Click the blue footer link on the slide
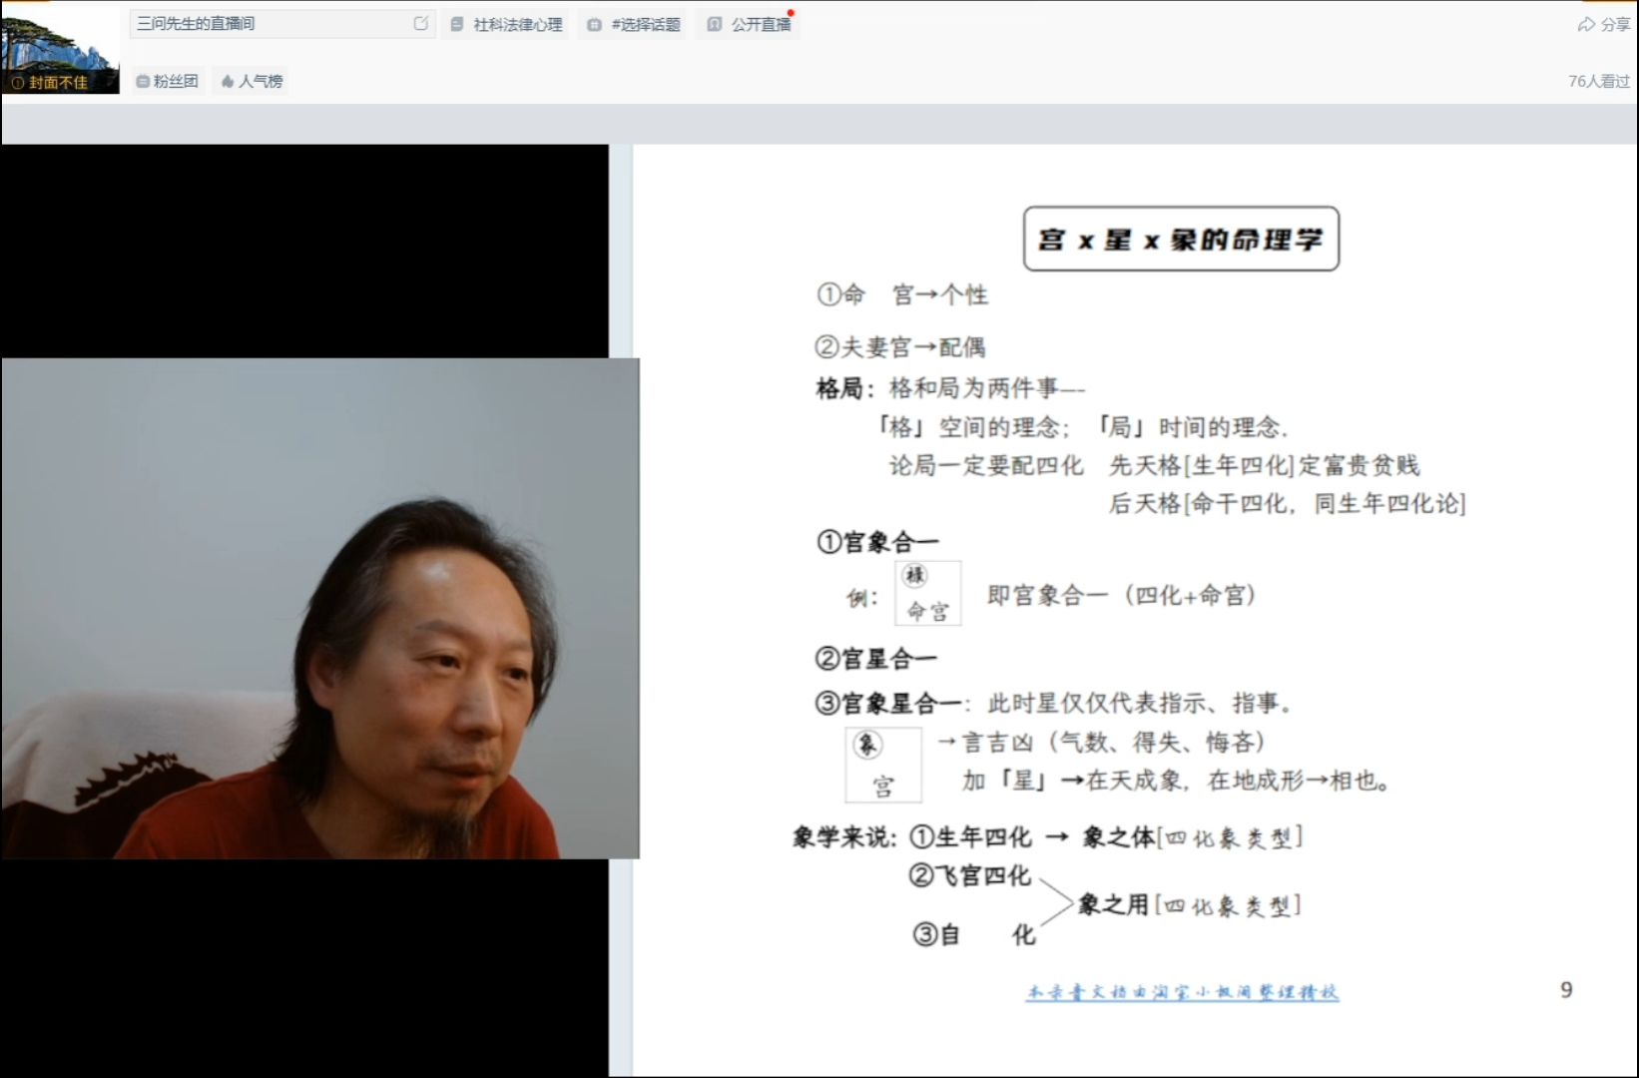The width and height of the screenshot is (1639, 1078). click(x=1183, y=991)
